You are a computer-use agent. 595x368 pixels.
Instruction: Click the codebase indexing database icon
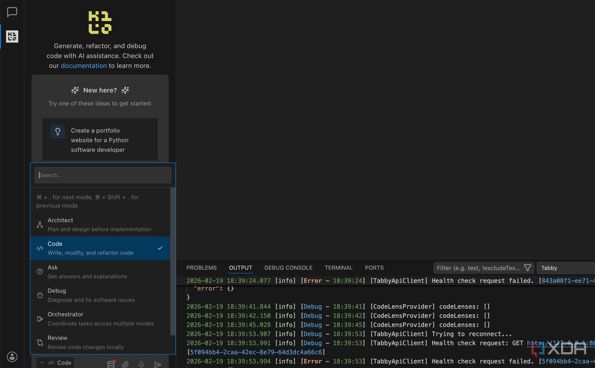coord(111,364)
